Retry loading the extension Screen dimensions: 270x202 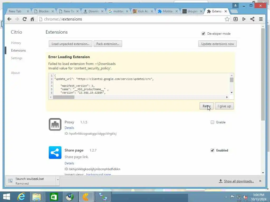click(x=207, y=106)
